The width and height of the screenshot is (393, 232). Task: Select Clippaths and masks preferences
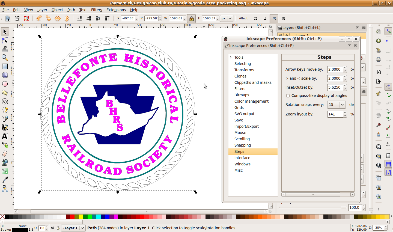point(253,82)
